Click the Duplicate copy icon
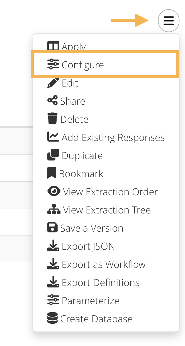Image resolution: width=185 pixels, height=346 pixels. tap(53, 155)
